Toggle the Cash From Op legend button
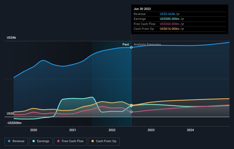Image resolution: width=234 pixels, height=149 pixels. (104, 141)
